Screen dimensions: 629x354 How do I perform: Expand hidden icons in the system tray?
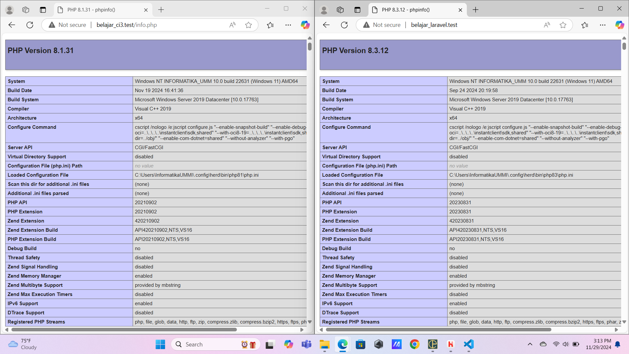click(x=530, y=344)
